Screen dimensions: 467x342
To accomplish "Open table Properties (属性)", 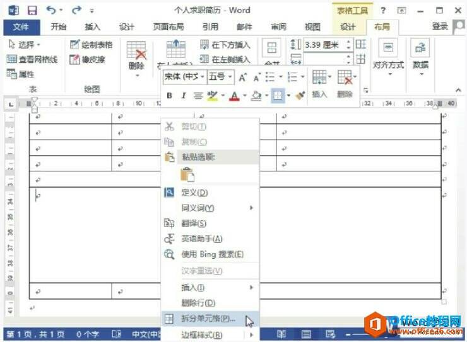I will (x=20, y=74).
